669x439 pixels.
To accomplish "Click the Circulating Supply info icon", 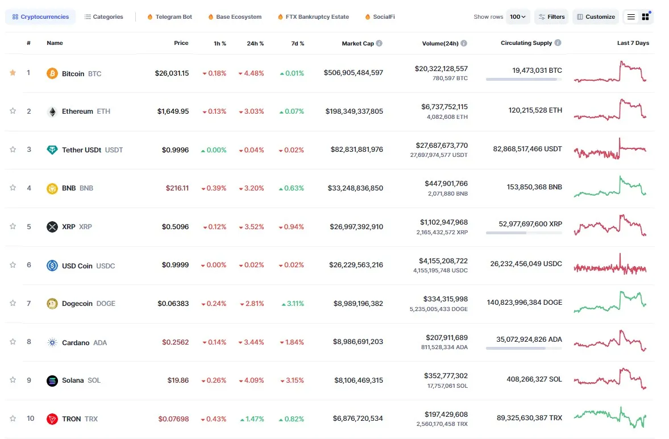I will click(x=558, y=43).
